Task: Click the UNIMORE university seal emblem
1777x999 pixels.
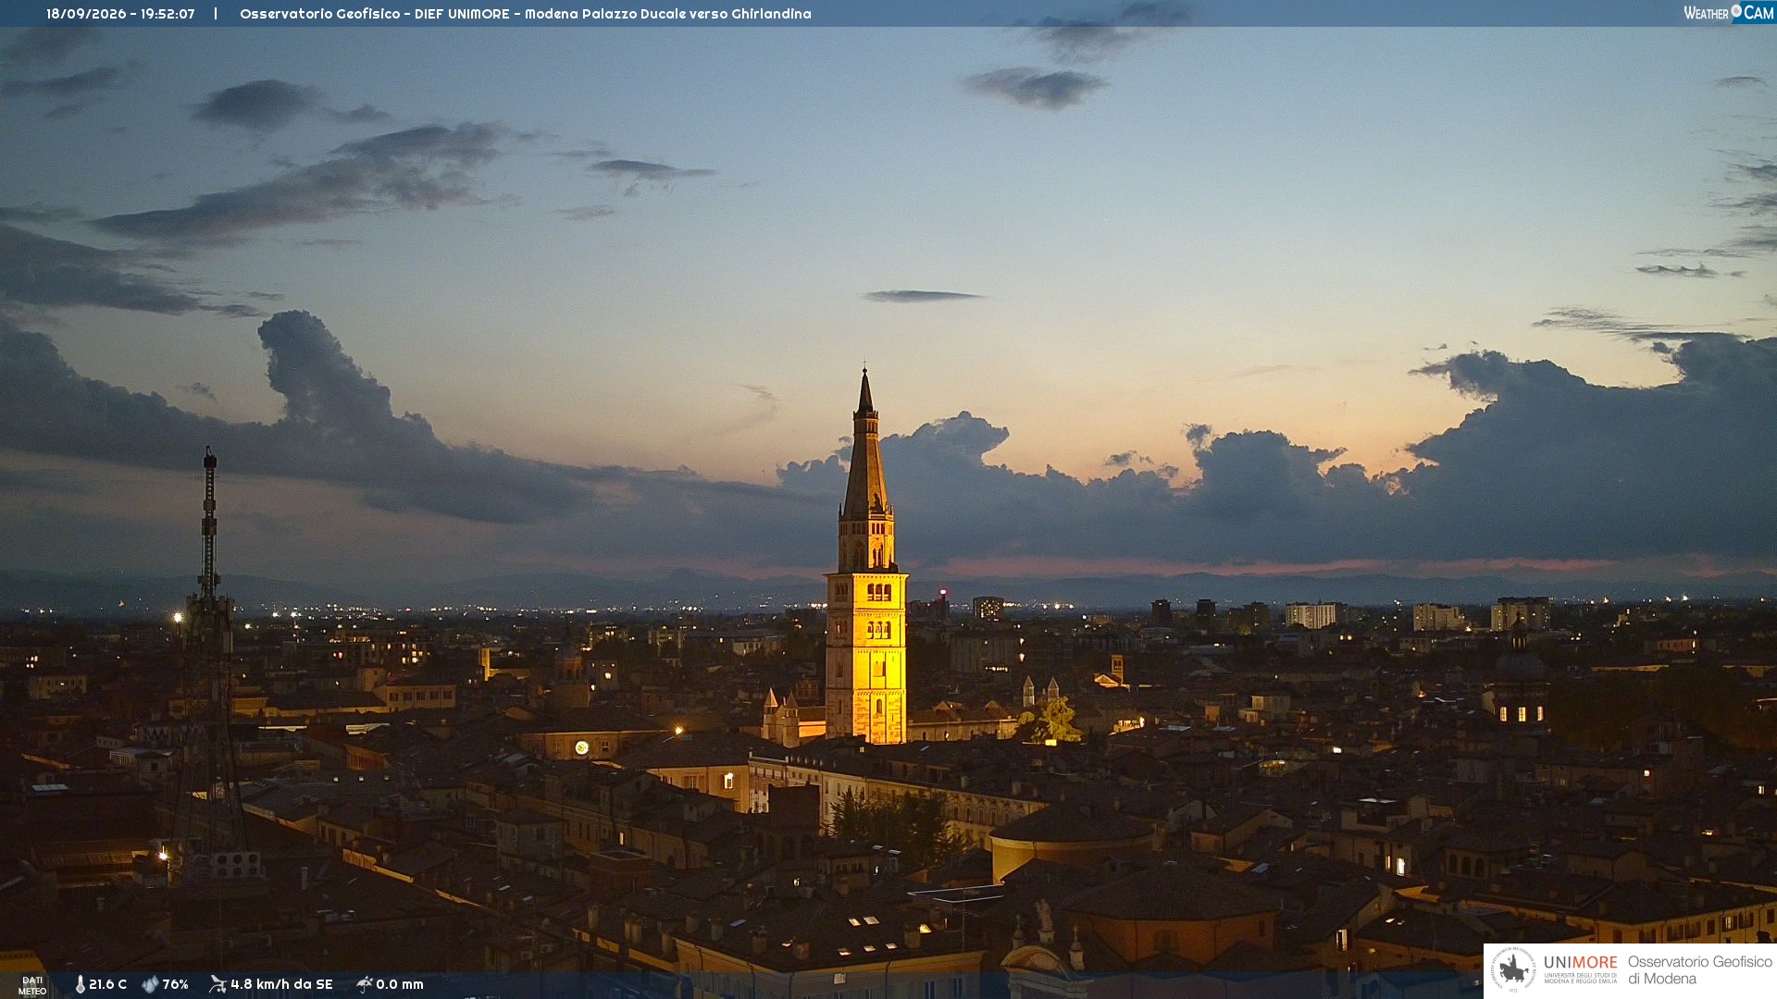Action: [1513, 969]
